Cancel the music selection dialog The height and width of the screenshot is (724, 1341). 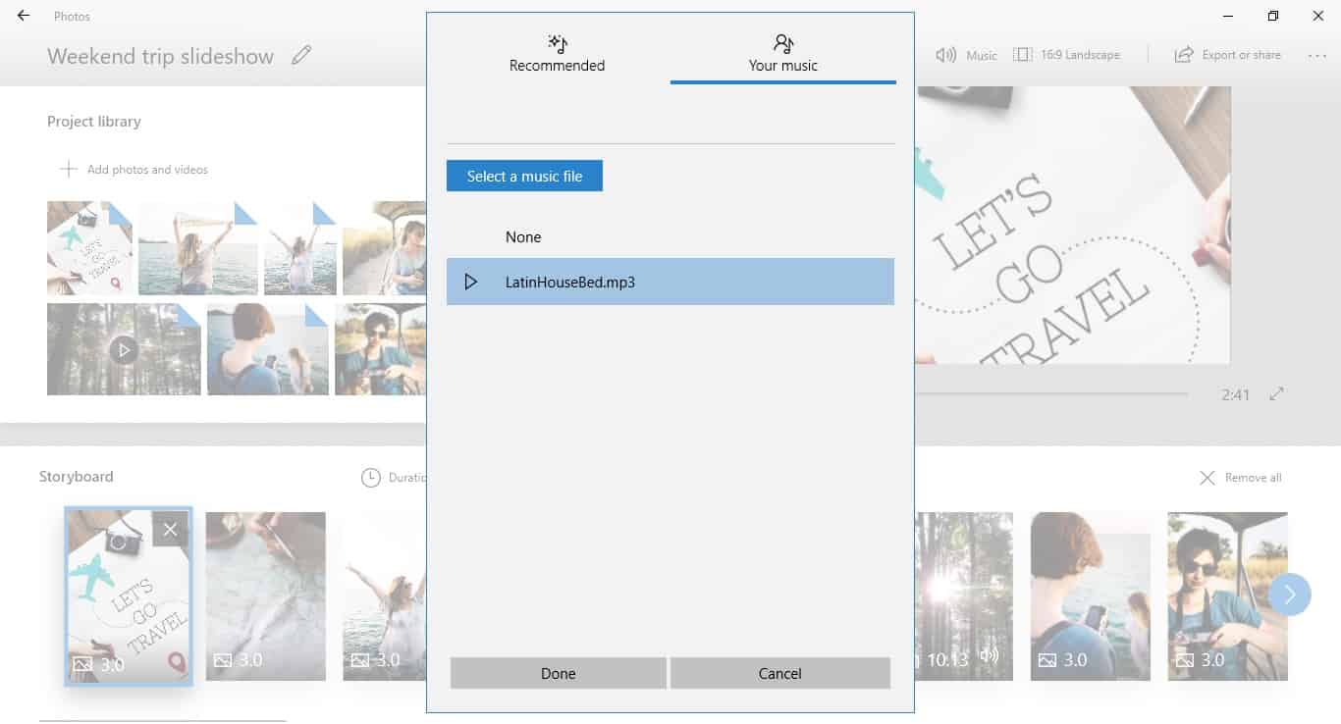[779, 673]
